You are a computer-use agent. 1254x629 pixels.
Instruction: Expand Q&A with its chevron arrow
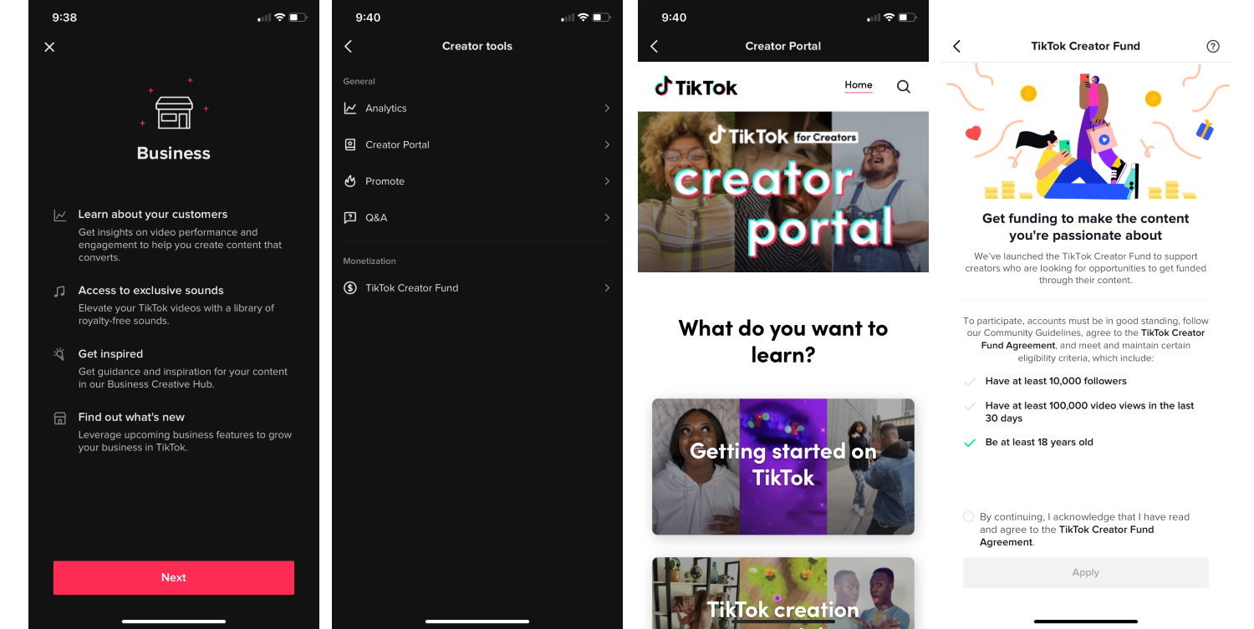(607, 217)
